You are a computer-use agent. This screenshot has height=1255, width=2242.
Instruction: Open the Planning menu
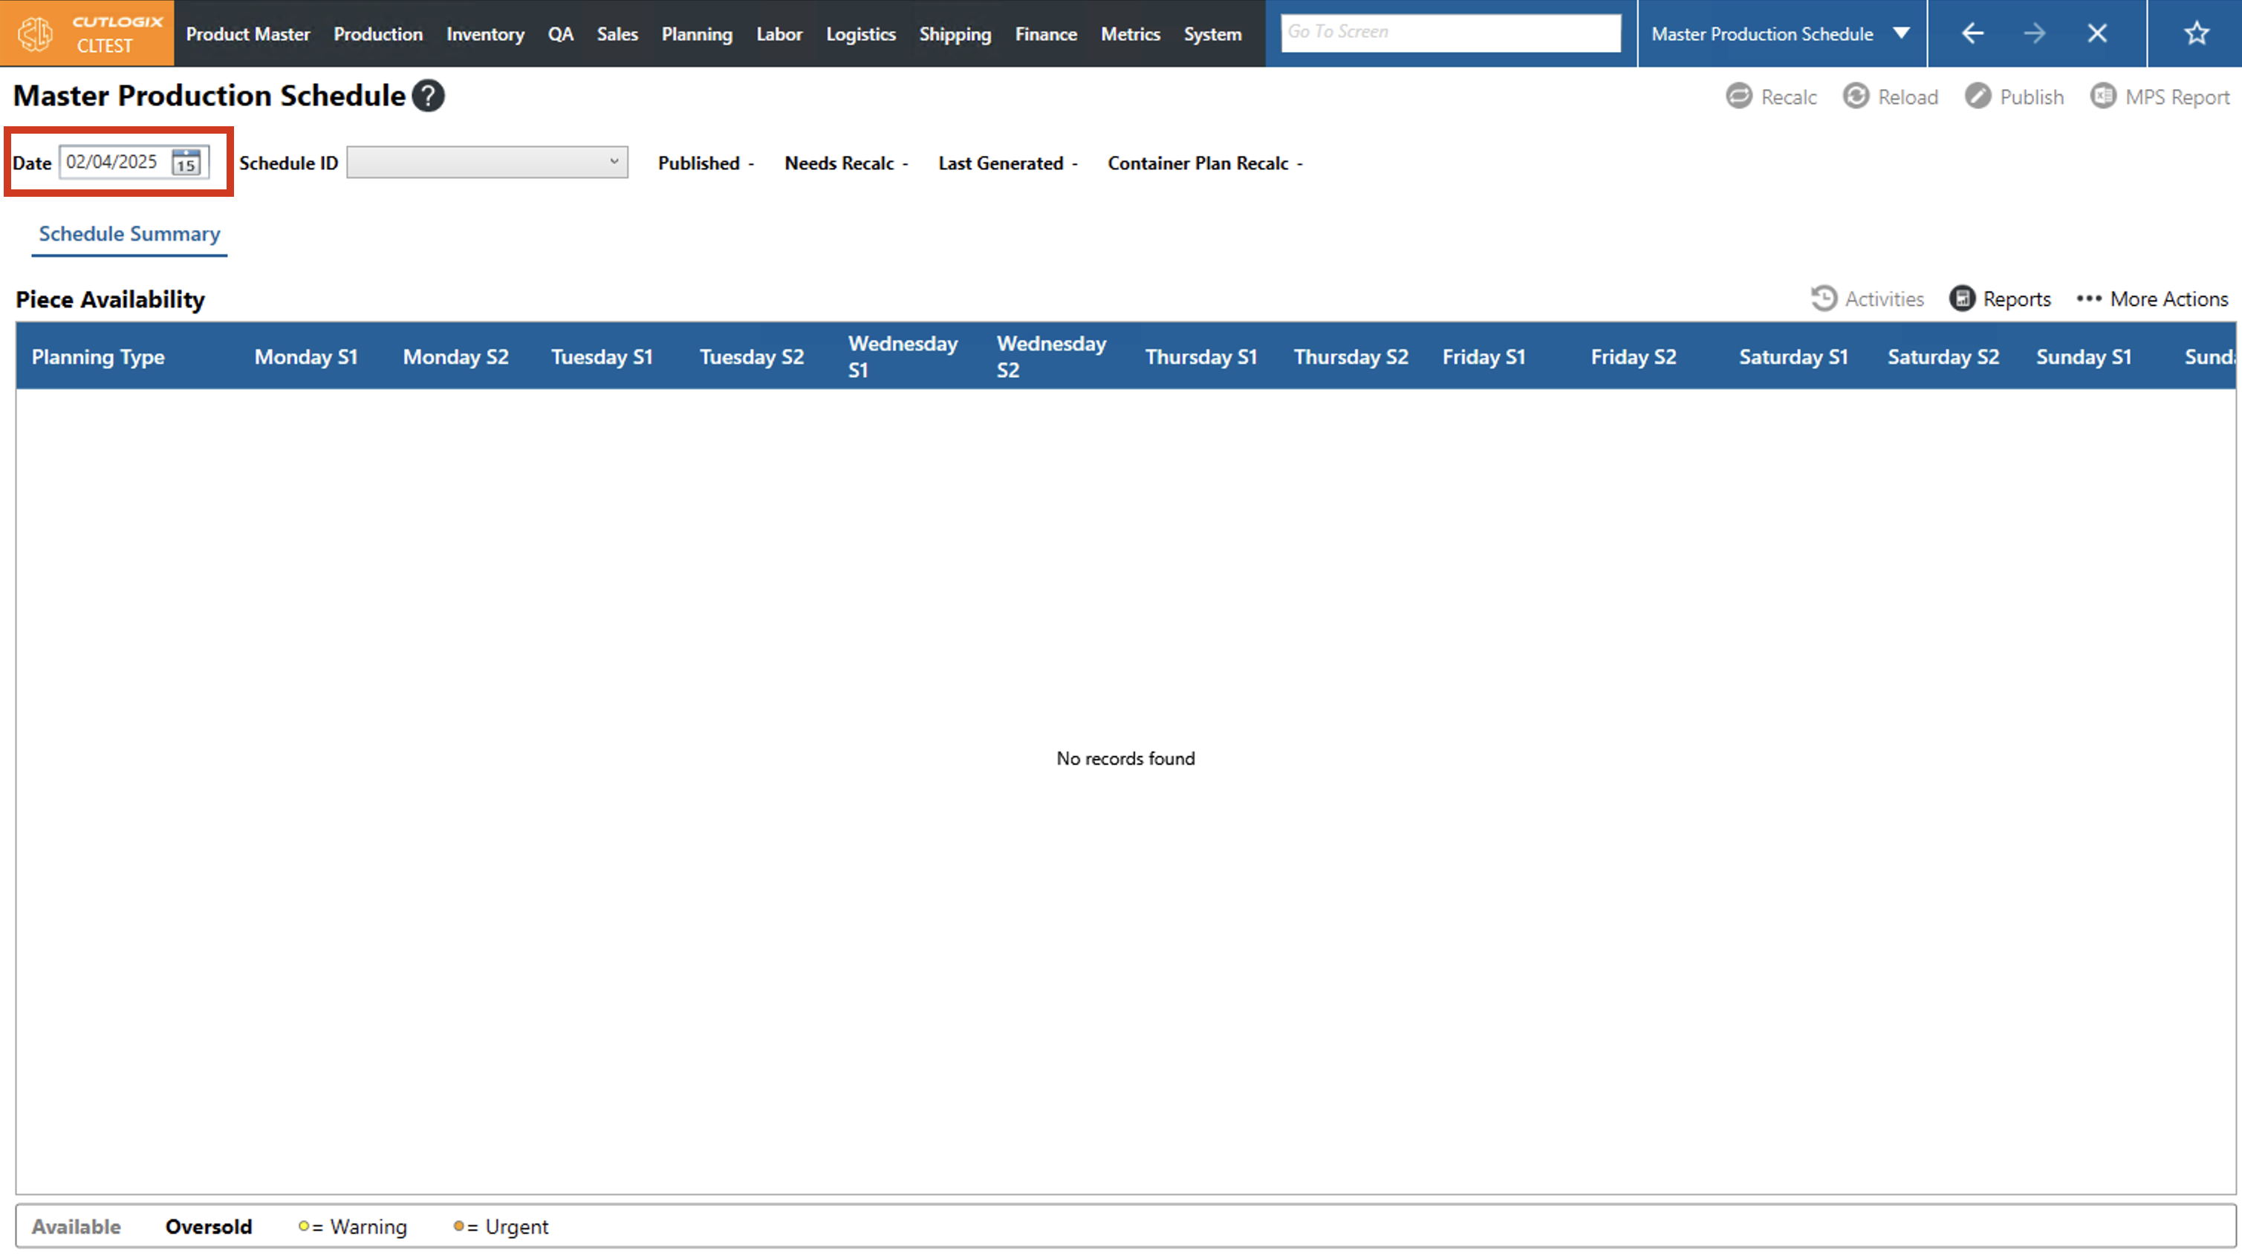(696, 34)
